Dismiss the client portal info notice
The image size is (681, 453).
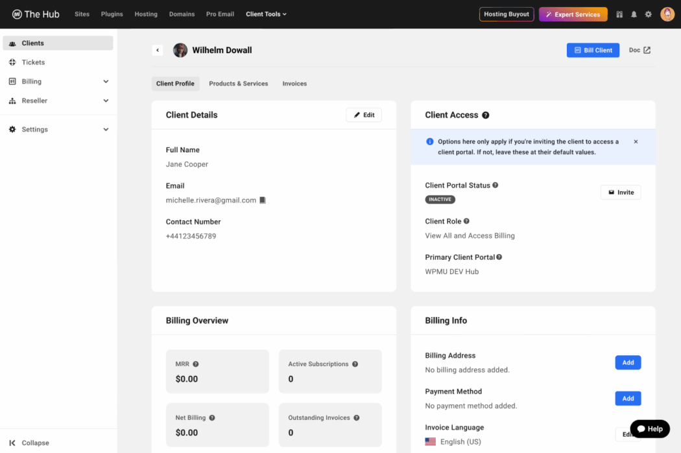click(x=636, y=141)
